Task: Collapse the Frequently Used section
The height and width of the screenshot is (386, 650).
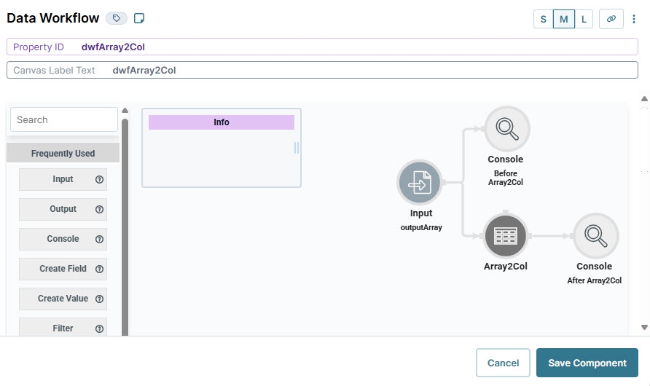Action: coord(63,153)
